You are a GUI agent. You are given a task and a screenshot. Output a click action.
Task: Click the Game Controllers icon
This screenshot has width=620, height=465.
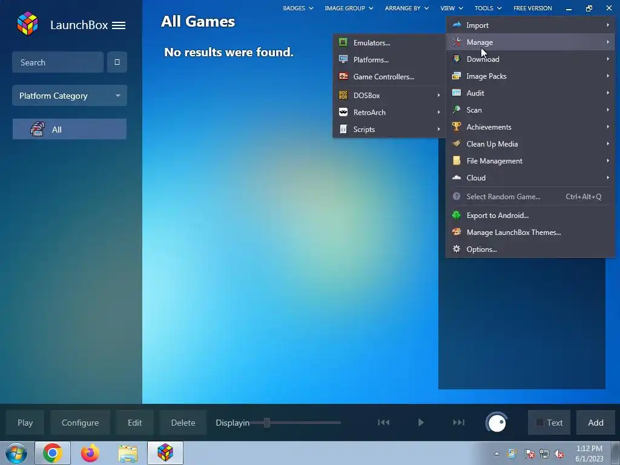(343, 76)
